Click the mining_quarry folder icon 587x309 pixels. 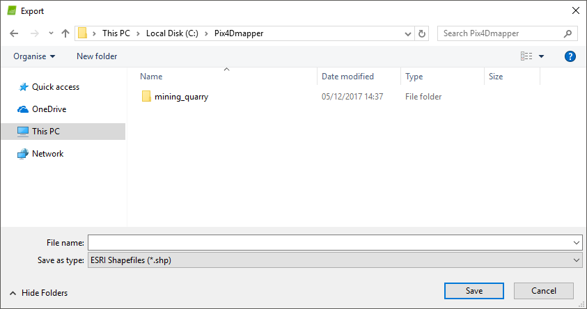146,97
